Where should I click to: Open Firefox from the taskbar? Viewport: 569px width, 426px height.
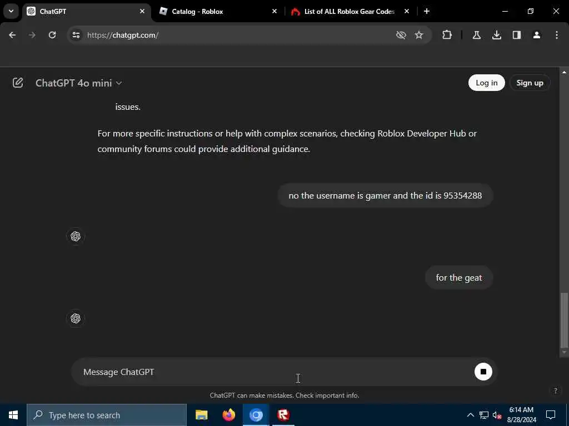[228, 415]
